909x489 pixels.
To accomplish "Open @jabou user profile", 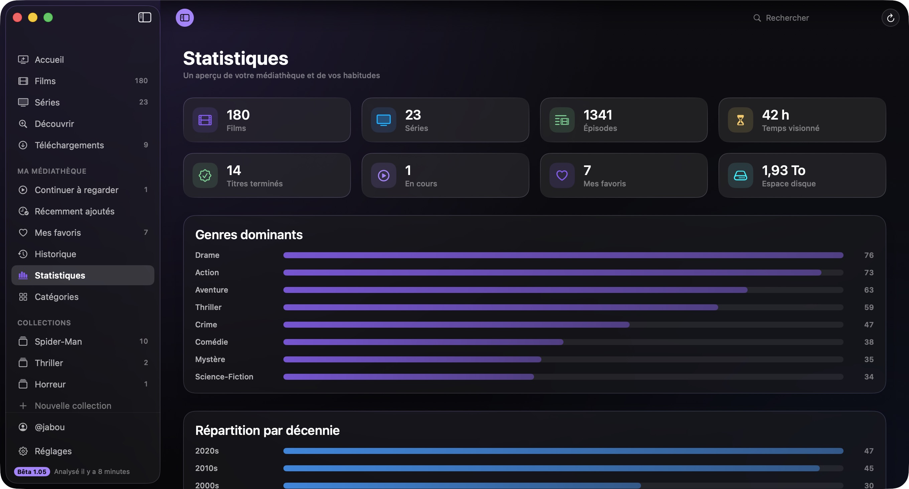I will 83,427.
